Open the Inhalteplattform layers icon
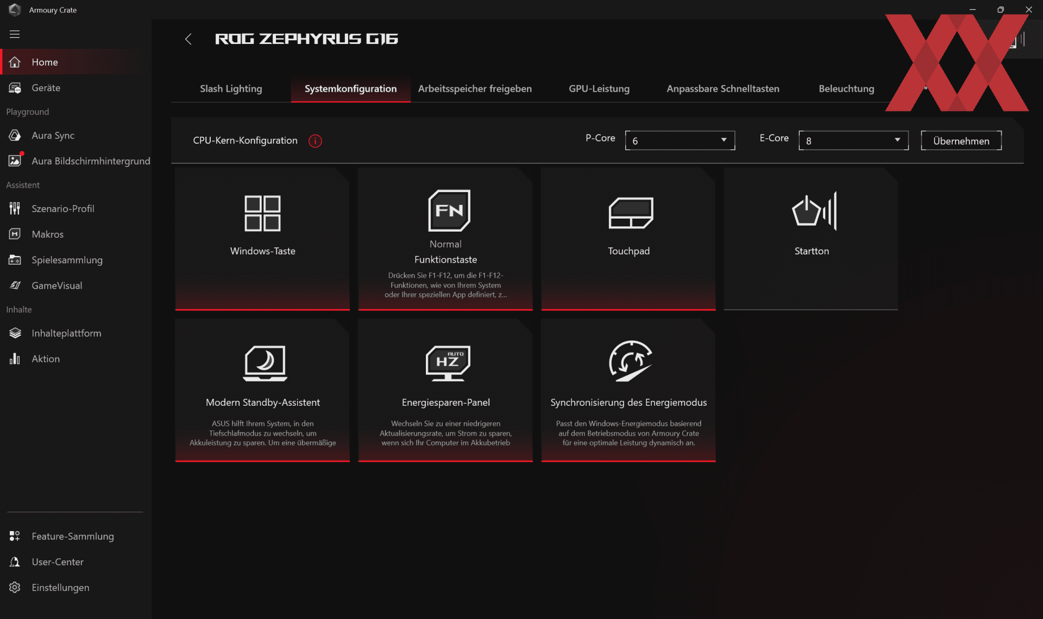The image size is (1043, 619). 15,334
